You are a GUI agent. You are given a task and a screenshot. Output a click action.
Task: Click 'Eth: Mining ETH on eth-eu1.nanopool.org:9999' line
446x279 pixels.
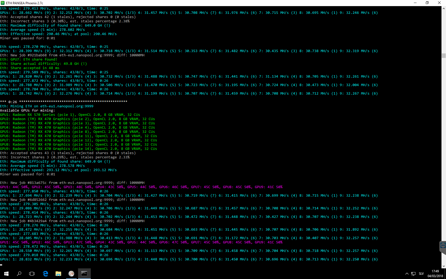point(47,106)
